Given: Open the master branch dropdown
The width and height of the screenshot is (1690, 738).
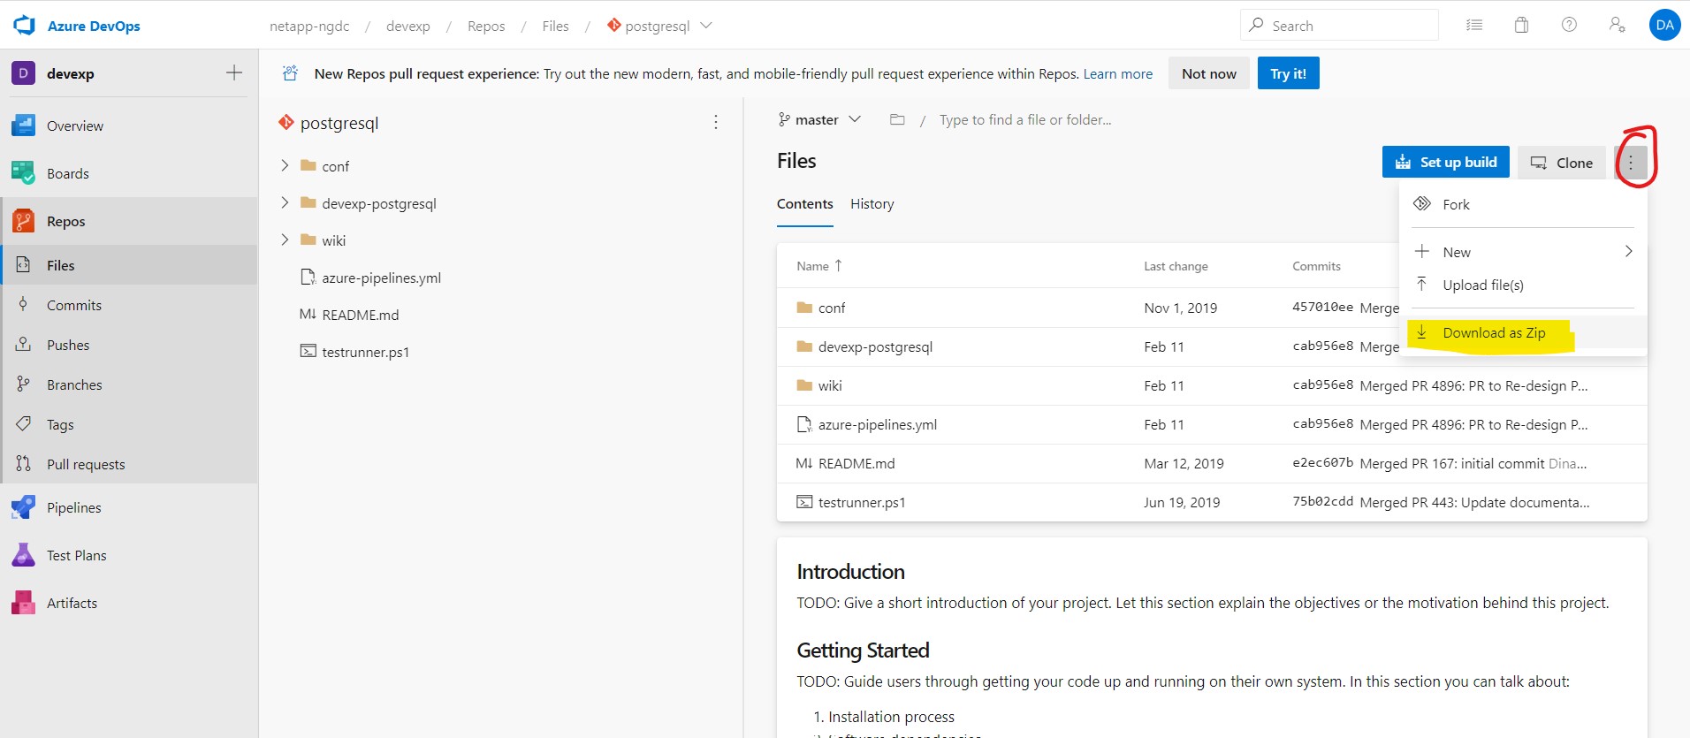Looking at the screenshot, I should pyautogui.click(x=819, y=119).
